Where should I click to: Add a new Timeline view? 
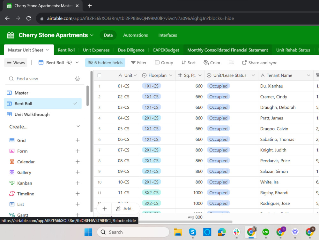tap(78, 194)
